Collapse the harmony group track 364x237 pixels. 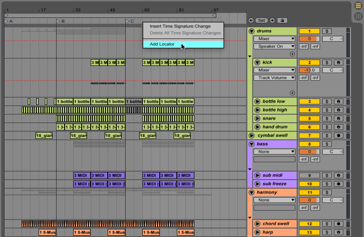click(252, 193)
